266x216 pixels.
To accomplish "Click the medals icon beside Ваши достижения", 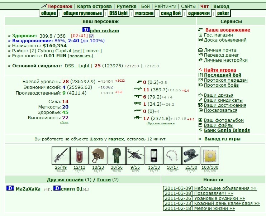I will coord(200,105).
